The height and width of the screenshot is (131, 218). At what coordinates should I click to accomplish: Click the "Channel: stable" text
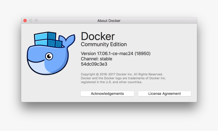[96, 59]
